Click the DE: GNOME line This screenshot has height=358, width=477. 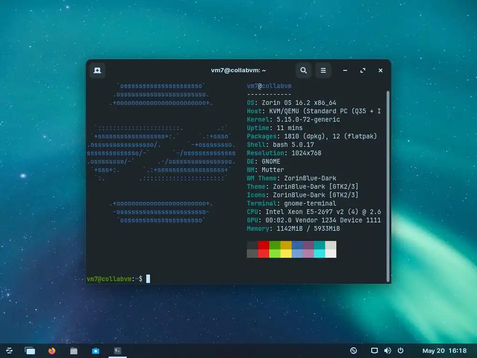264,161
